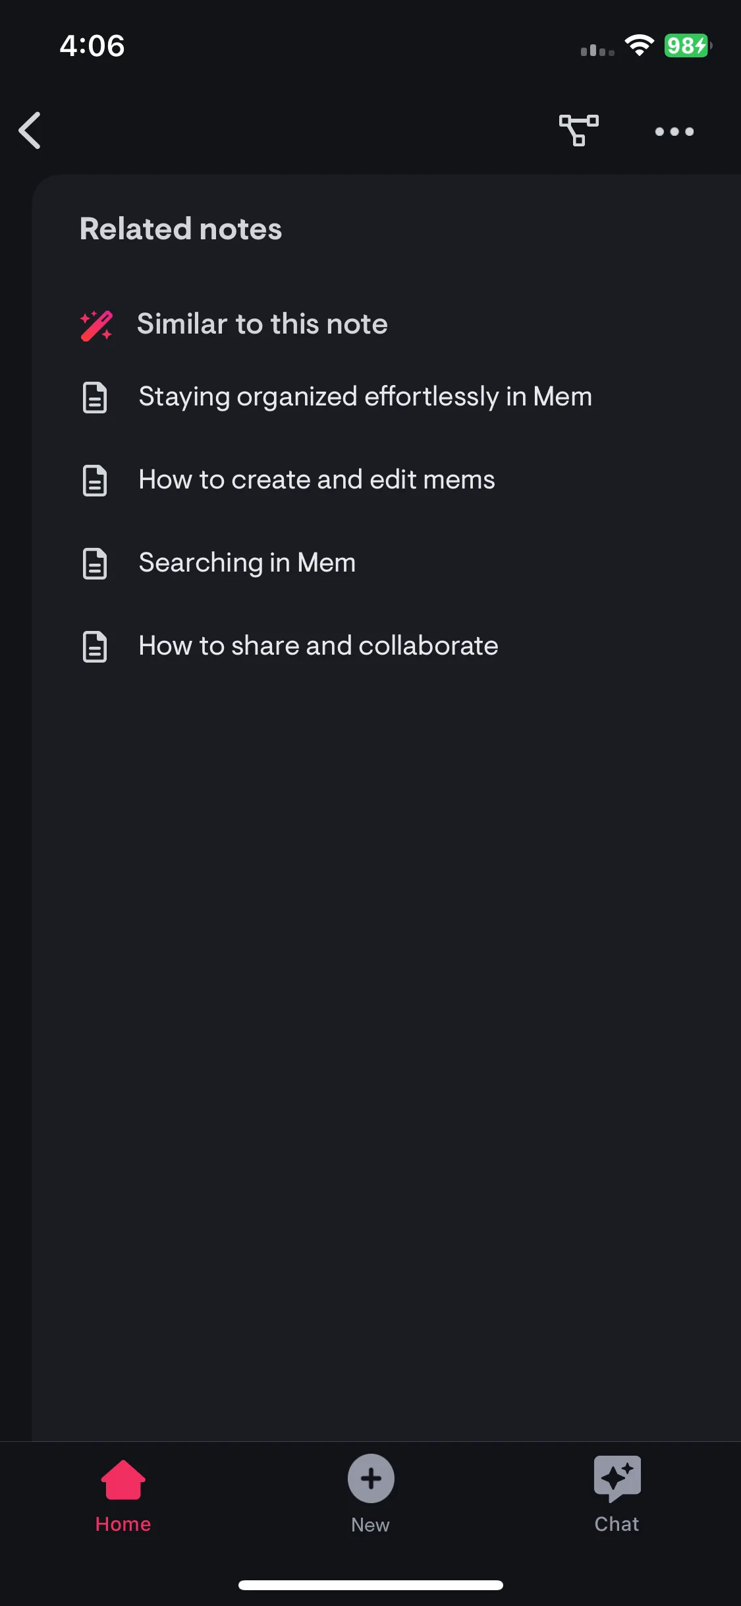Tap the Home house icon
This screenshot has width=741, height=1606.
[123, 1480]
